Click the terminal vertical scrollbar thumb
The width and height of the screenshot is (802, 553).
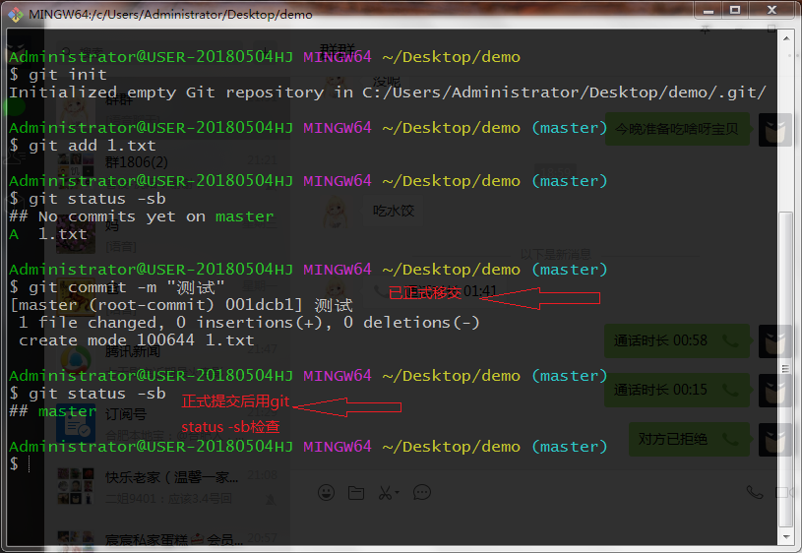786,369
